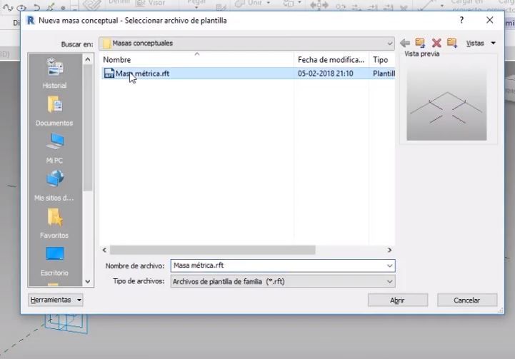Viewport: 515px width, 359px height.
Task: Select Escritorio in the places sidebar
Action: (54, 261)
